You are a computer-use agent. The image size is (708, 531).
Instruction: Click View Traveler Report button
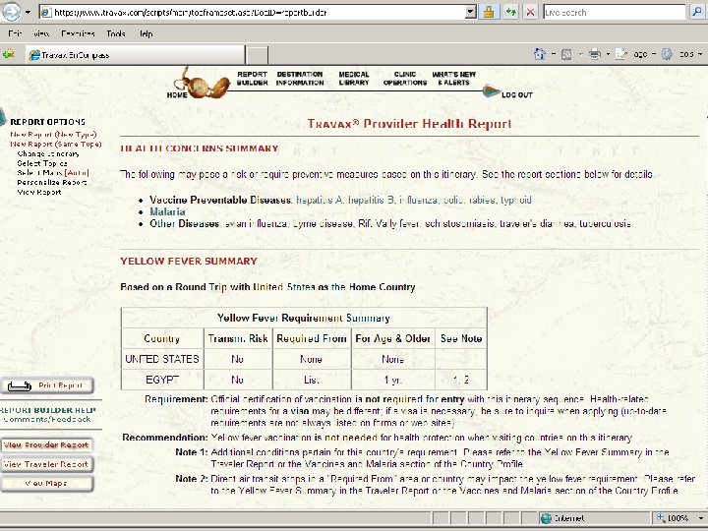(x=47, y=464)
